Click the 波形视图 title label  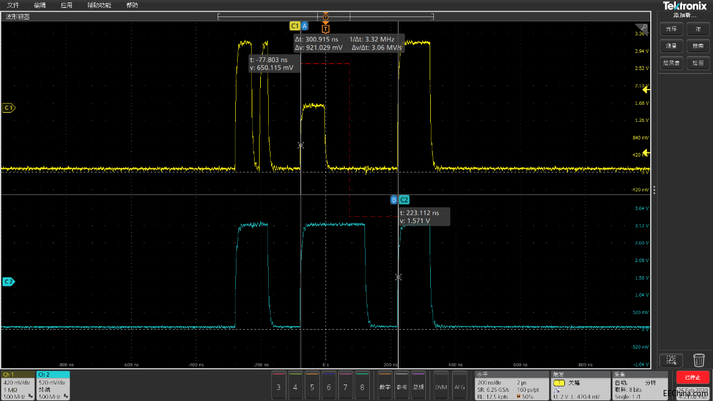tap(18, 17)
